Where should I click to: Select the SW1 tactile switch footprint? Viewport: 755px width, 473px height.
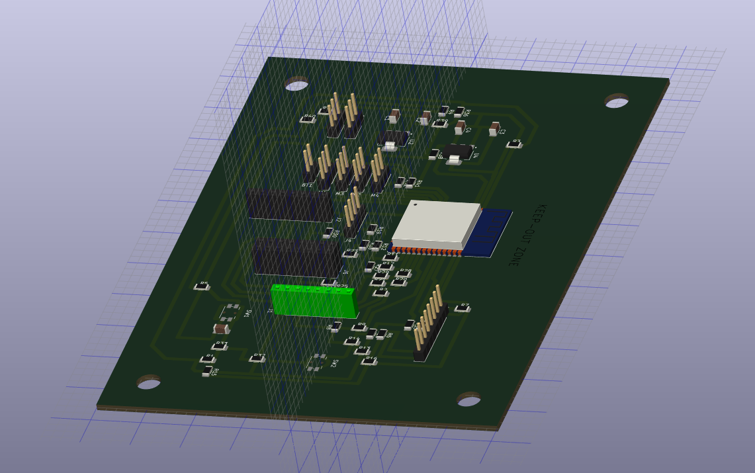pyautogui.click(x=230, y=312)
